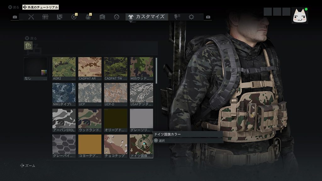Select the AOR2 camo pattern
The image size is (322, 181).
64,69
